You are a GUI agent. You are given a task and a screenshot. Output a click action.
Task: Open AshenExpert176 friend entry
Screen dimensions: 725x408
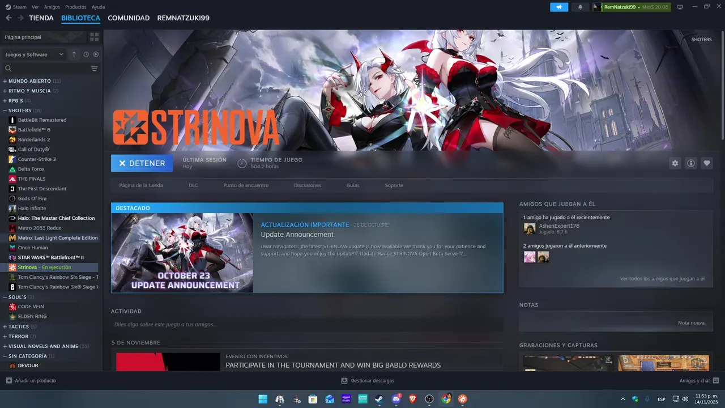click(559, 228)
